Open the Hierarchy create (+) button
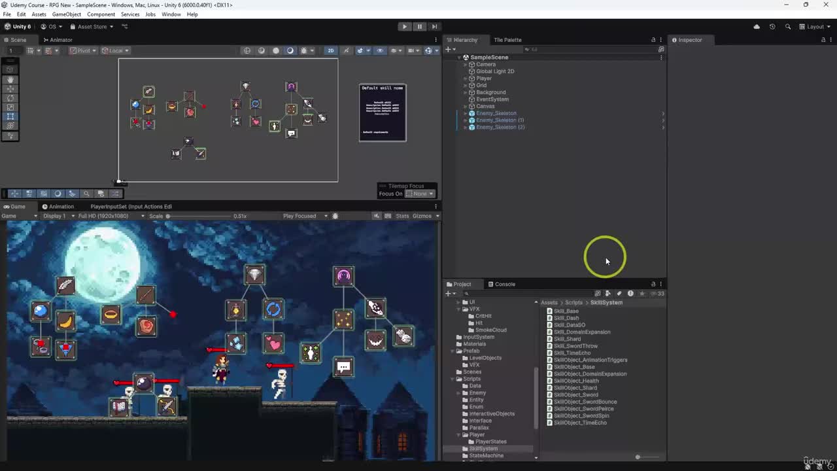The width and height of the screenshot is (837, 471). (449, 50)
